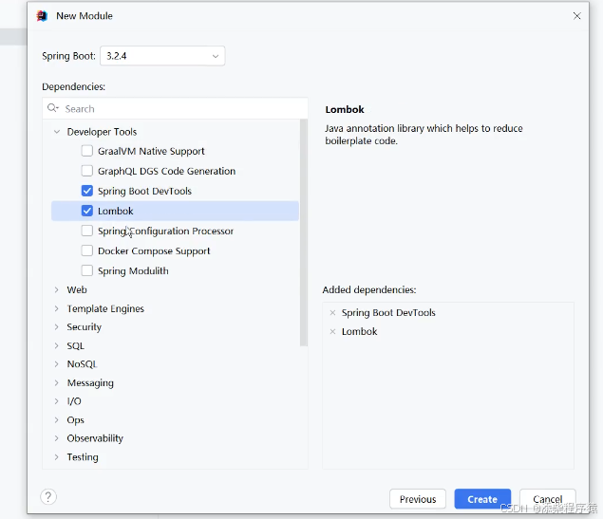This screenshot has height=519, width=603.
Task: Click the Previous button
Action: pyautogui.click(x=418, y=499)
